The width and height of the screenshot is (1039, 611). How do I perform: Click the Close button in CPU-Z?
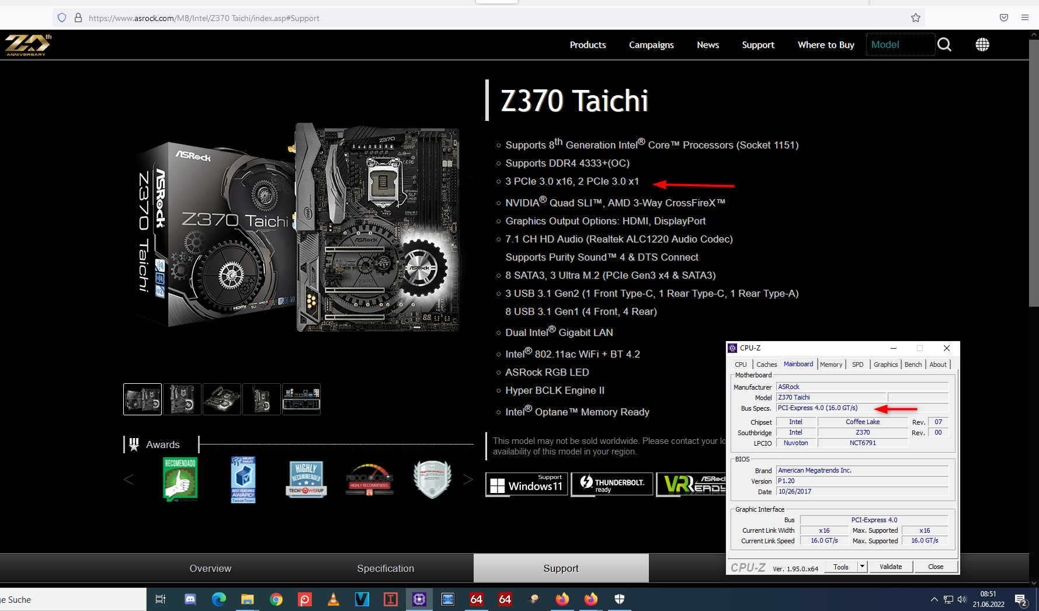click(x=936, y=567)
